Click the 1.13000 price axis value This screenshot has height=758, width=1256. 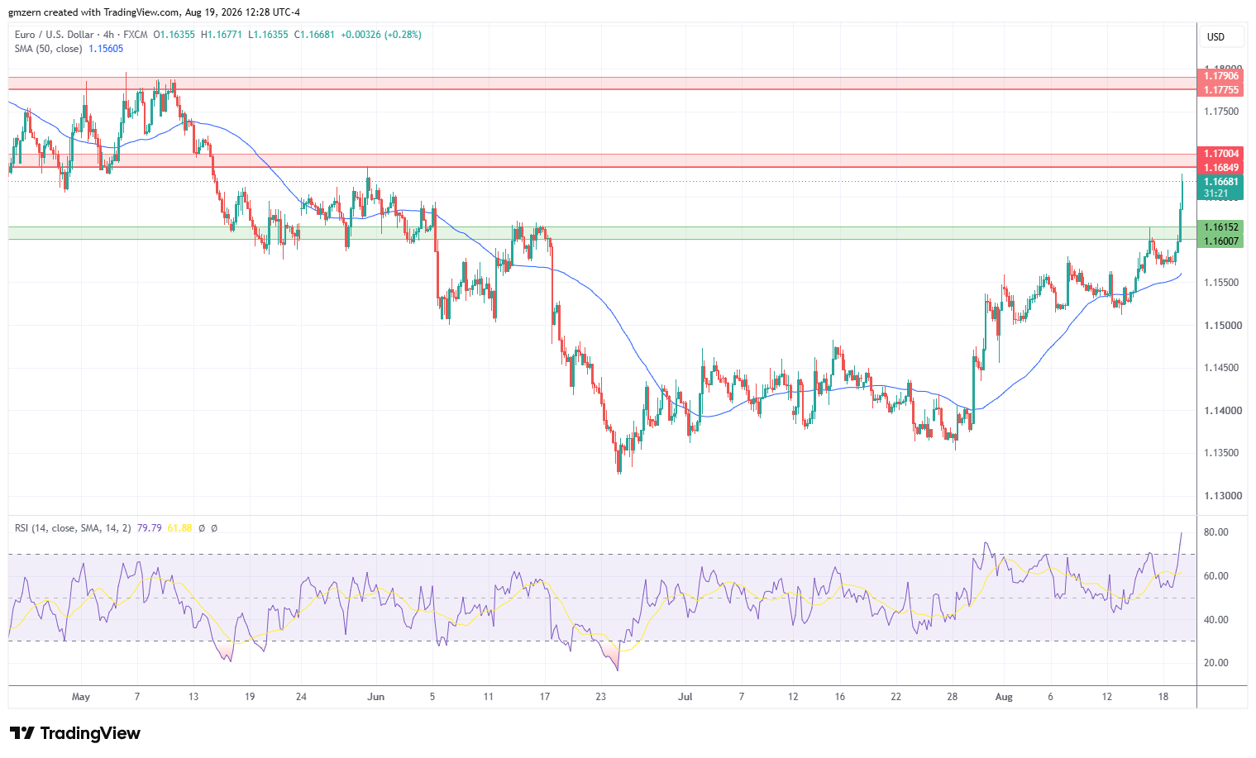(x=1221, y=496)
